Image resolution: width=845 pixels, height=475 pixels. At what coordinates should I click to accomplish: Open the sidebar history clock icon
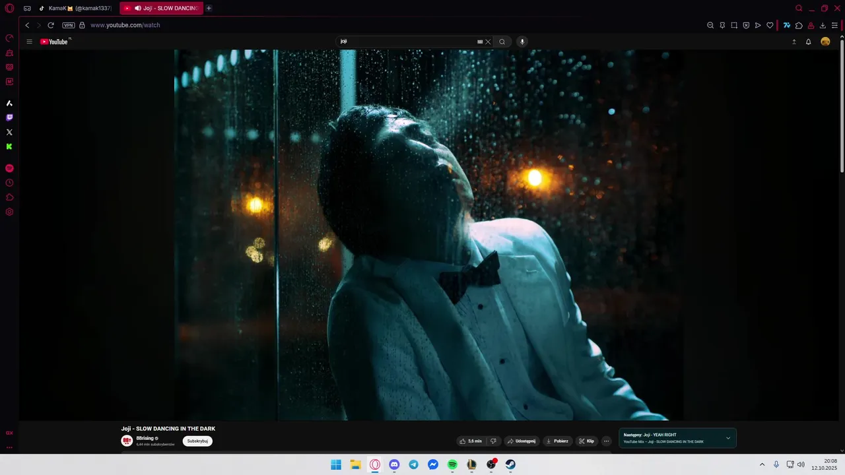click(9, 183)
